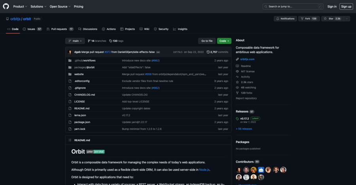This screenshot has height=185, width=356.
Task: Open the GitHub home logo
Action: pos(6,6)
